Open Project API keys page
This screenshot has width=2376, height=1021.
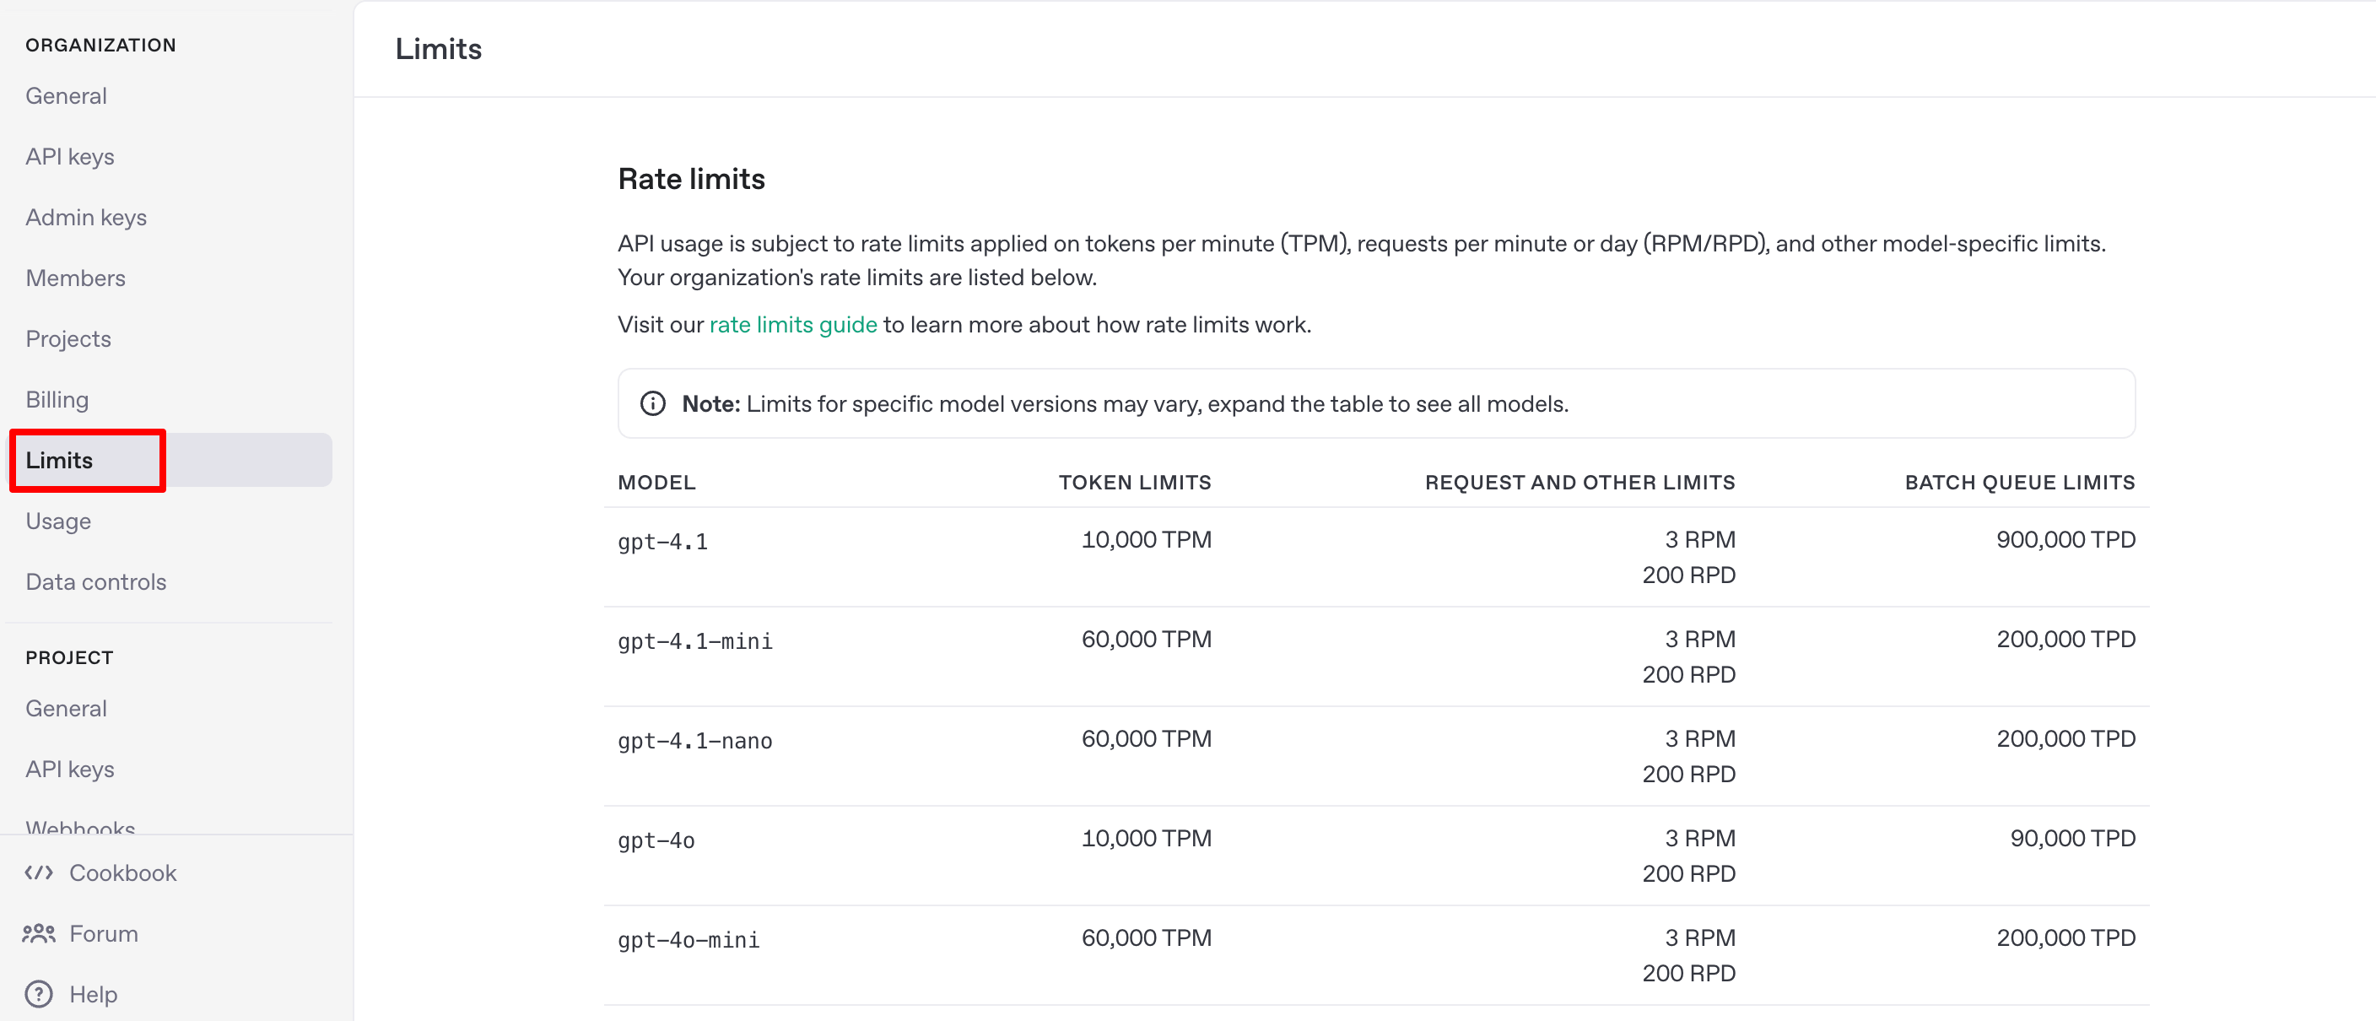70,770
